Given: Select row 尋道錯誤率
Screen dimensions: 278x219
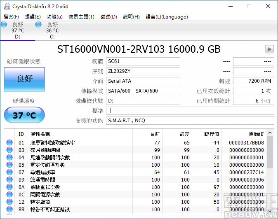Looking at the screenshot, I should click(x=135, y=172).
